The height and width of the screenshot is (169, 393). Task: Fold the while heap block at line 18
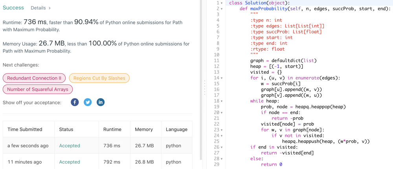pos(222,101)
